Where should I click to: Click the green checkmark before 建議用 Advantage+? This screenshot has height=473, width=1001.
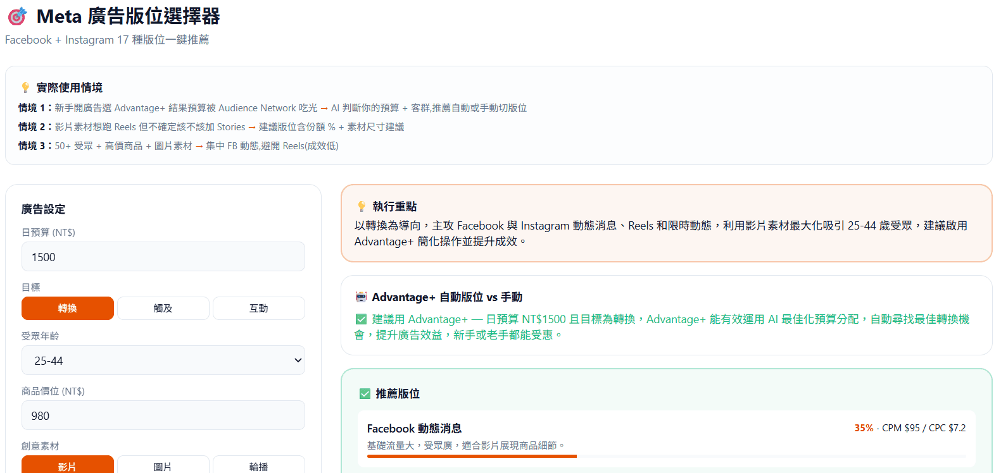pos(361,319)
